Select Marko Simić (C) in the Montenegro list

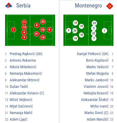coord(96,113)
